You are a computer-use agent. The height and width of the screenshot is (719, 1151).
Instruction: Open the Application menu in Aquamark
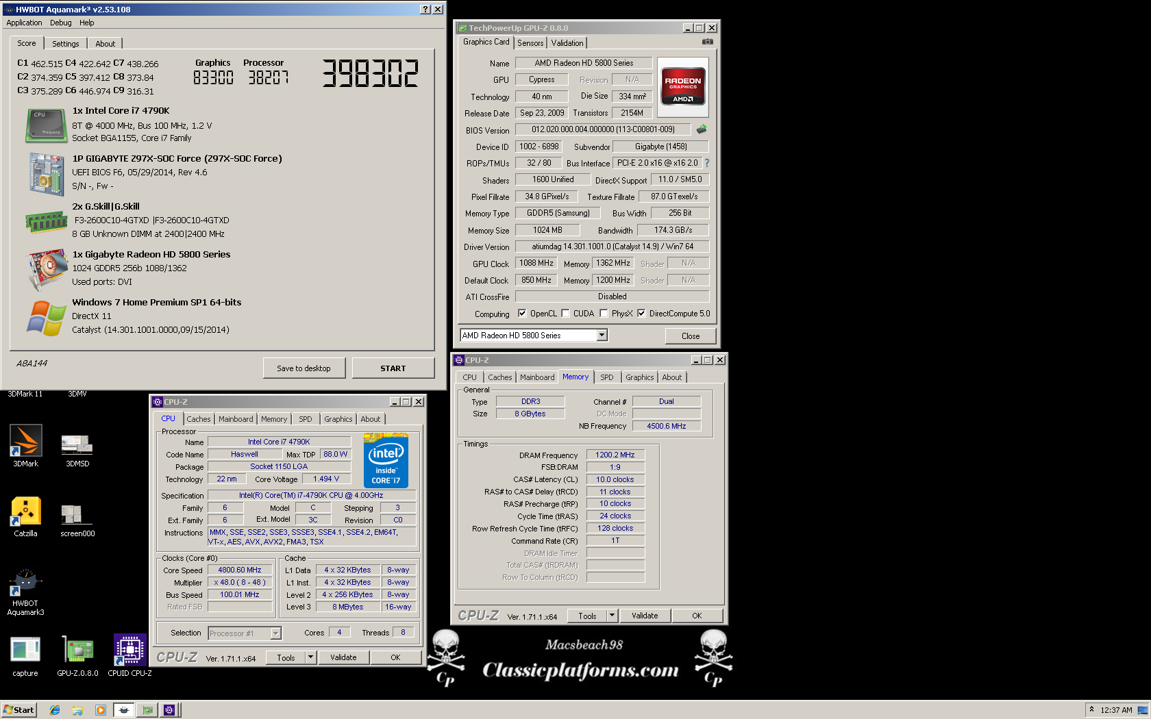(24, 23)
